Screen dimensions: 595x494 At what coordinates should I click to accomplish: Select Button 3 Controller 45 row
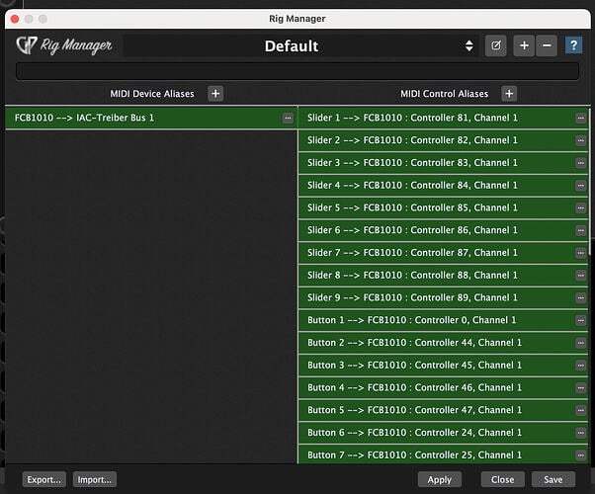[443, 366]
